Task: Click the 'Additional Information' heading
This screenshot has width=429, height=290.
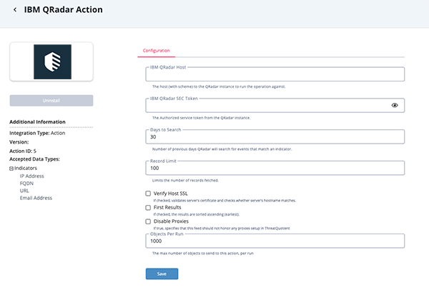Action: (x=37, y=122)
